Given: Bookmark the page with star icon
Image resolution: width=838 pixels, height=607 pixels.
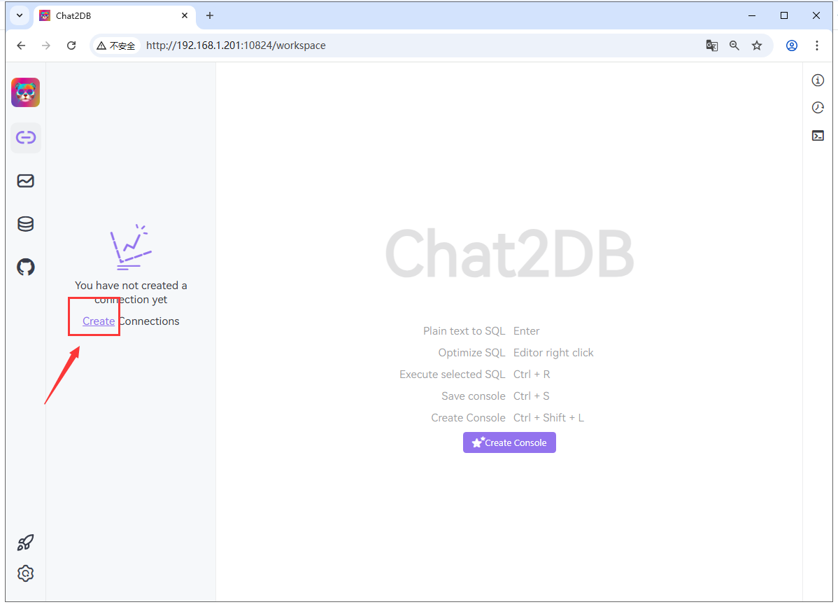Looking at the screenshot, I should click(757, 46).
